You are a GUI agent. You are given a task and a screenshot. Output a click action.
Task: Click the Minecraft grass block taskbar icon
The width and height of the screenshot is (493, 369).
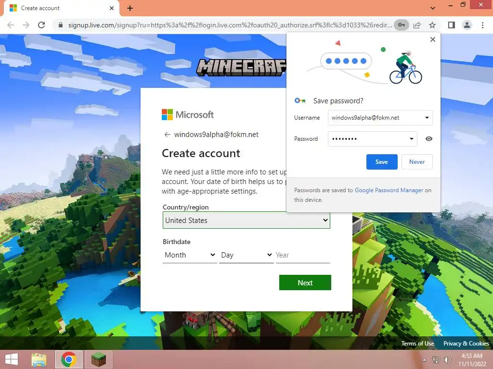(x=98, y=359)
